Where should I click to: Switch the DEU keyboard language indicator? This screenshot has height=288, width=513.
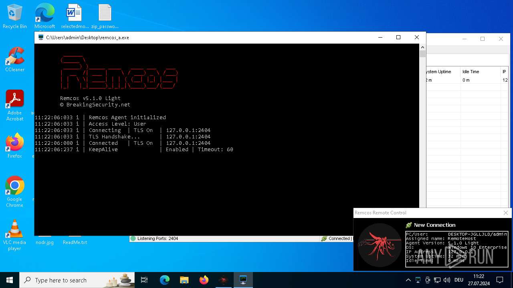pyautogui.click(x=459, y=280)
